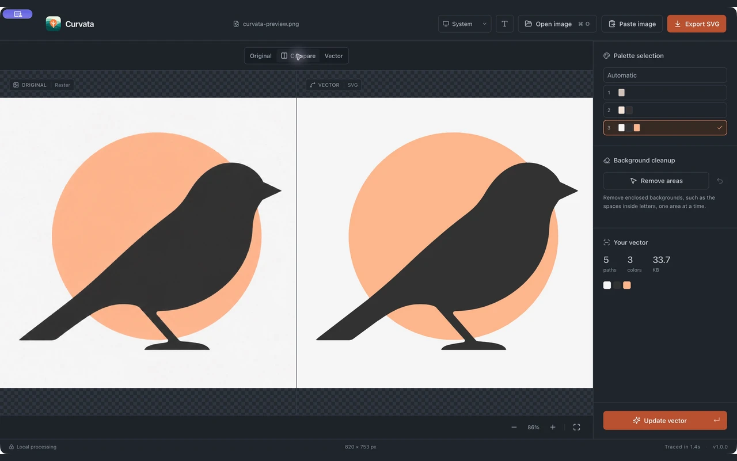Click the Open image button
The image size is (737, 461).
(x=557, y=24)
